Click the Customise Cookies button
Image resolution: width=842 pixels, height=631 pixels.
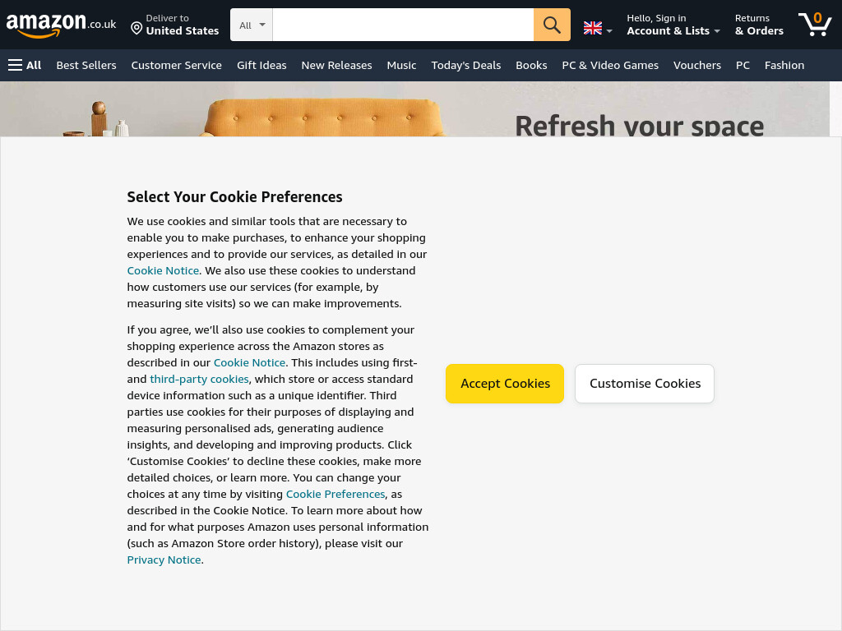click(645, 384)
